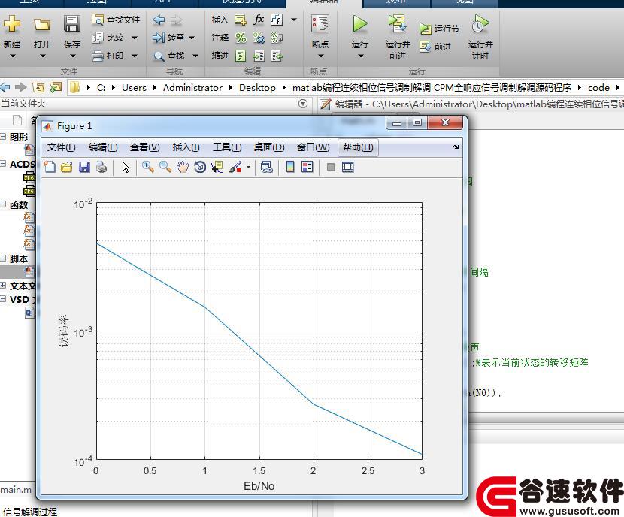
Task: Click Run and Time (运行并计时) icon
Action: click(480, 24)
